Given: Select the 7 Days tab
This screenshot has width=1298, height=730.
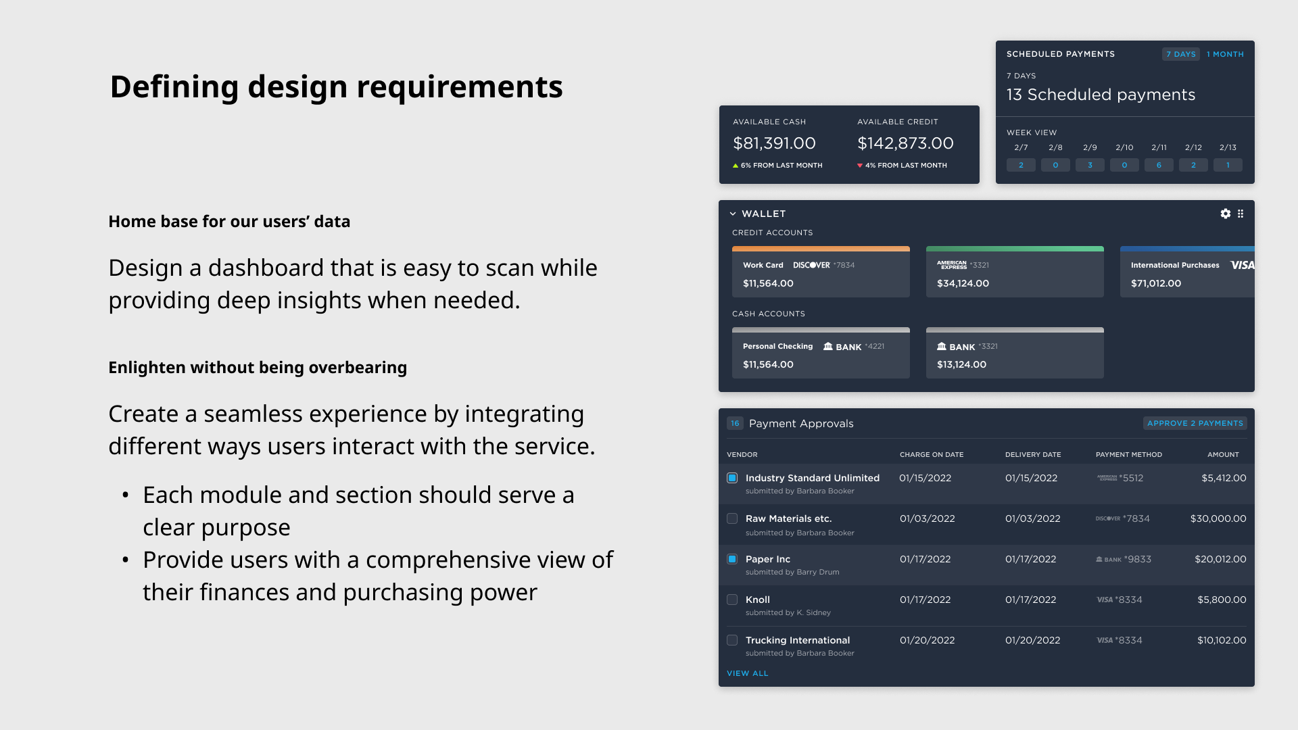Looking at the screenshot, I should pos(1181,54).
